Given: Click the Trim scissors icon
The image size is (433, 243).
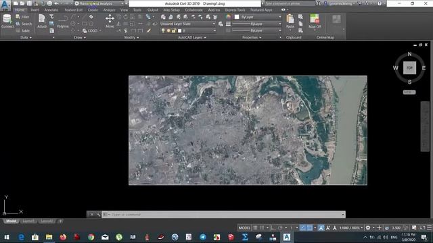Looking at the screenshot, I should (x=126, y=31).
